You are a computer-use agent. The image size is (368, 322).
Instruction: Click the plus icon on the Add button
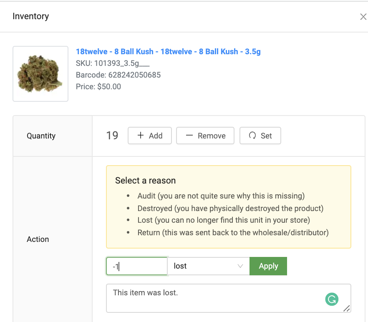click(x=141, y=136)
